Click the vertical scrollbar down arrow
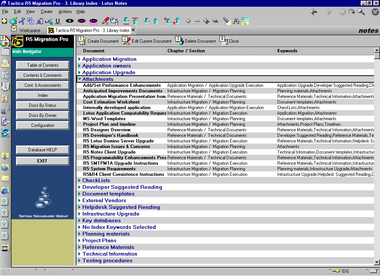 pos(377,262)
